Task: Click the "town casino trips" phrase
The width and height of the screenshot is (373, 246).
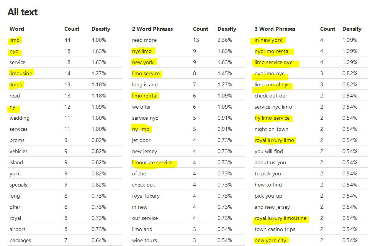Action: 274,229
